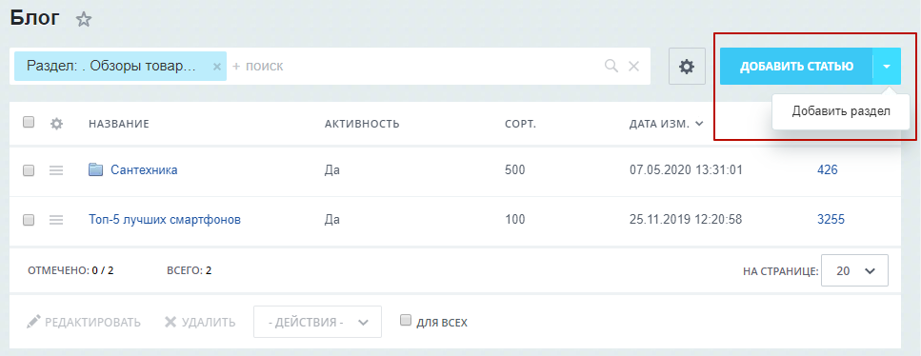Remove the Раздел filter chip
The image size is (921, 356).
click(x=216, y=67)
